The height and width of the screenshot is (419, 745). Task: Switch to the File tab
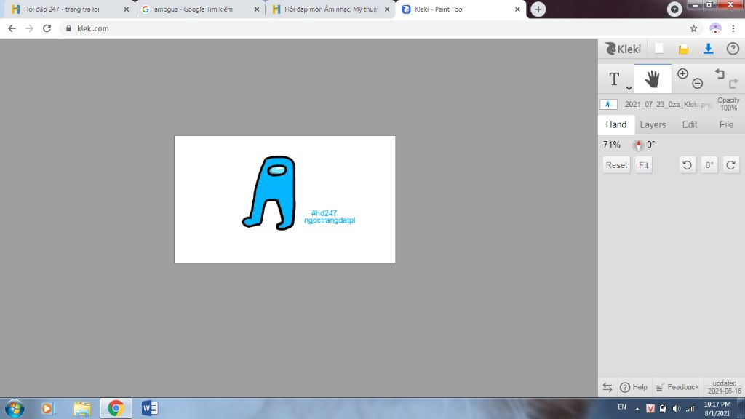[x=726, y=124]
